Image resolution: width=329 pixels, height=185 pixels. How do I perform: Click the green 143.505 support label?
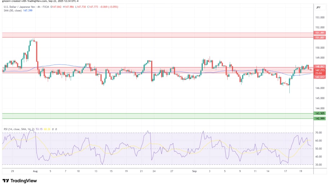320,114
